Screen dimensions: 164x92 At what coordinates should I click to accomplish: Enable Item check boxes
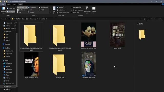pos(76,7)
